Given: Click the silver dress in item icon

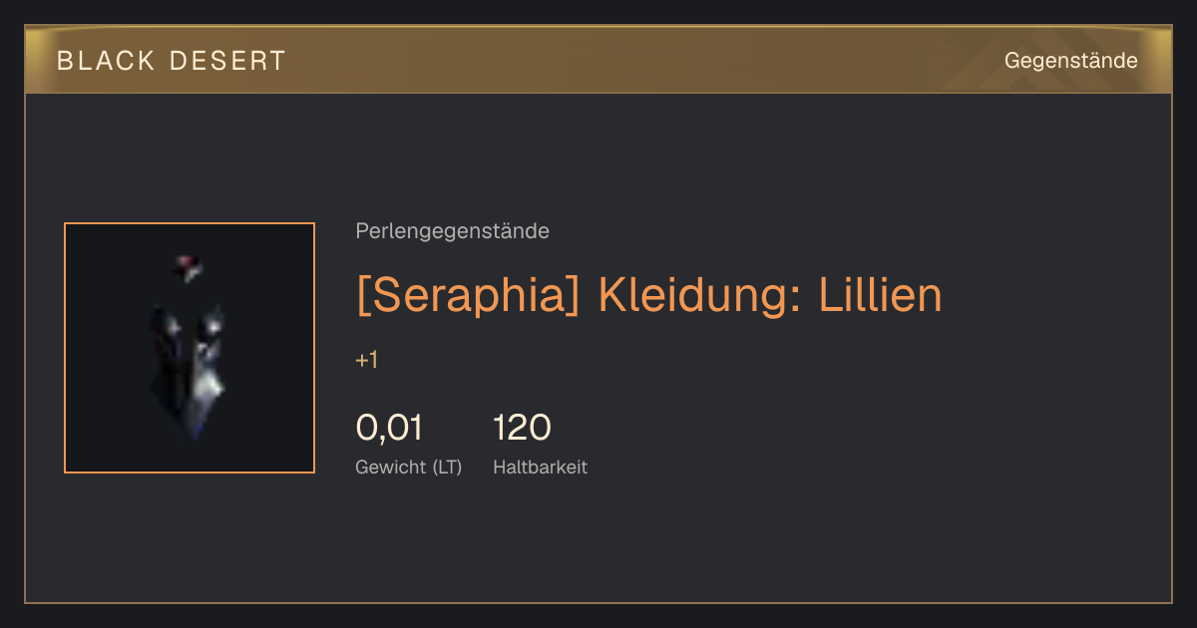Looking at the screenshot, I should point(190,371).
